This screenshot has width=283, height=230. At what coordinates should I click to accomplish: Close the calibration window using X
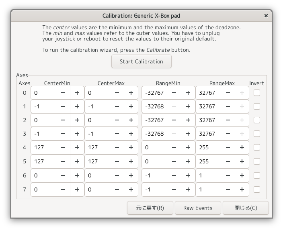coord(266,16)
